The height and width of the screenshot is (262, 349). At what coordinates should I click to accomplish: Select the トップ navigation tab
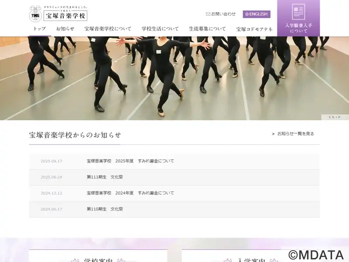click(x=40, y=29)
